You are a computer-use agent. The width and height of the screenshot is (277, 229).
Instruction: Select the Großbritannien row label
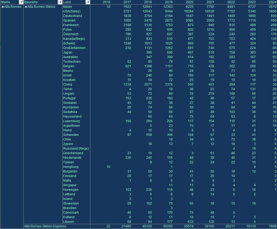click(74, 48)
